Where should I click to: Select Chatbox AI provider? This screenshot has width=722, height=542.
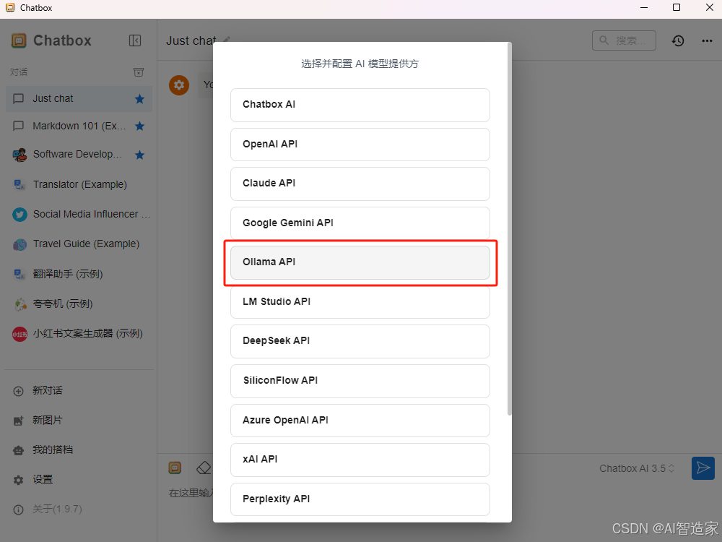coord(360,105)
